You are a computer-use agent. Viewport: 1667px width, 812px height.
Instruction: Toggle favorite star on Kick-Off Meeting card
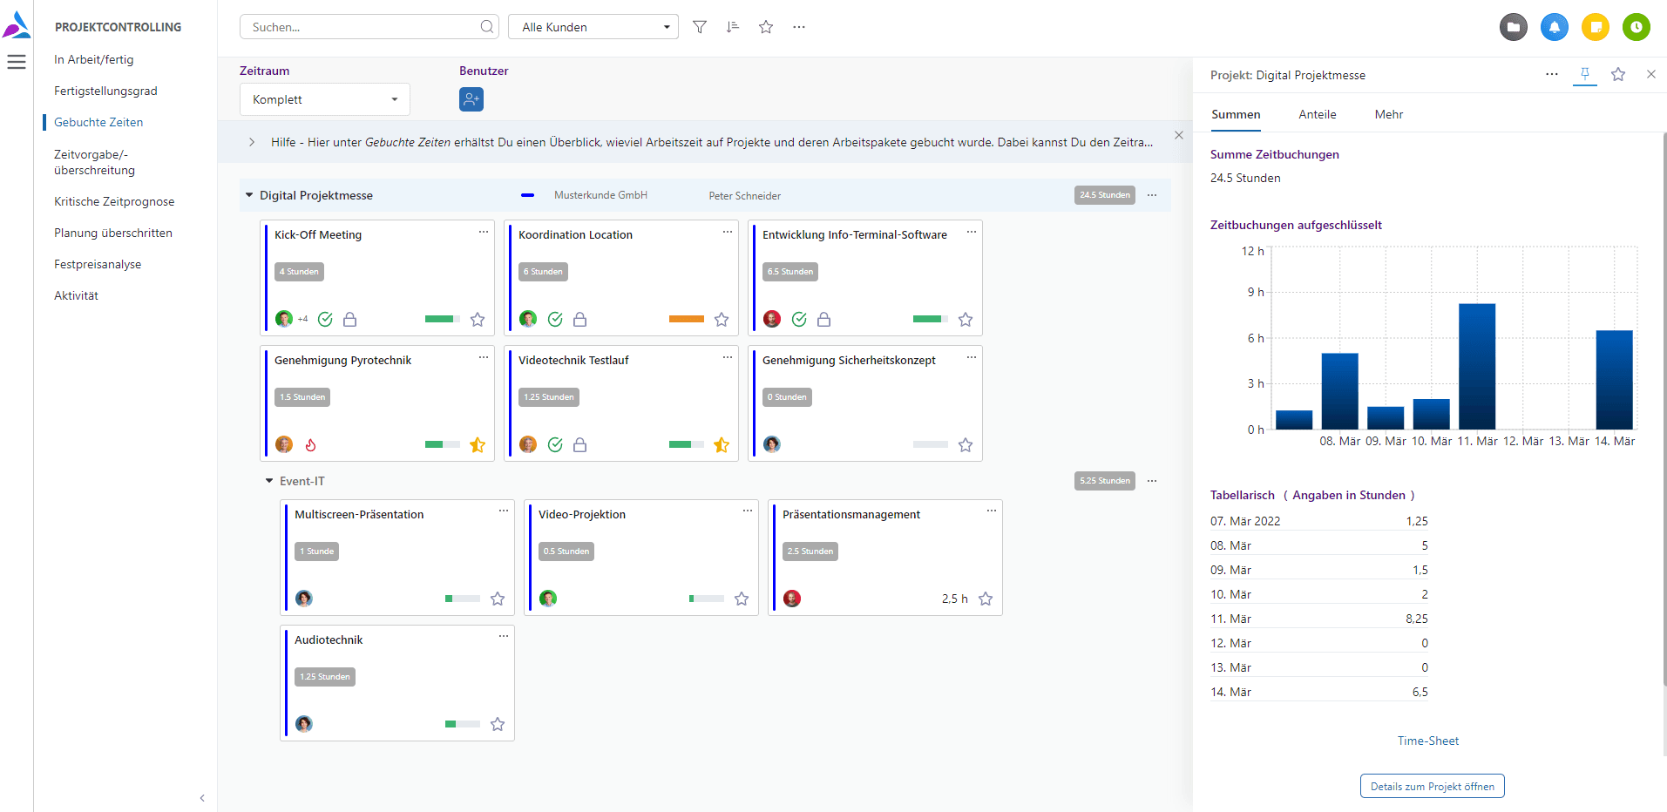[478, 320]
